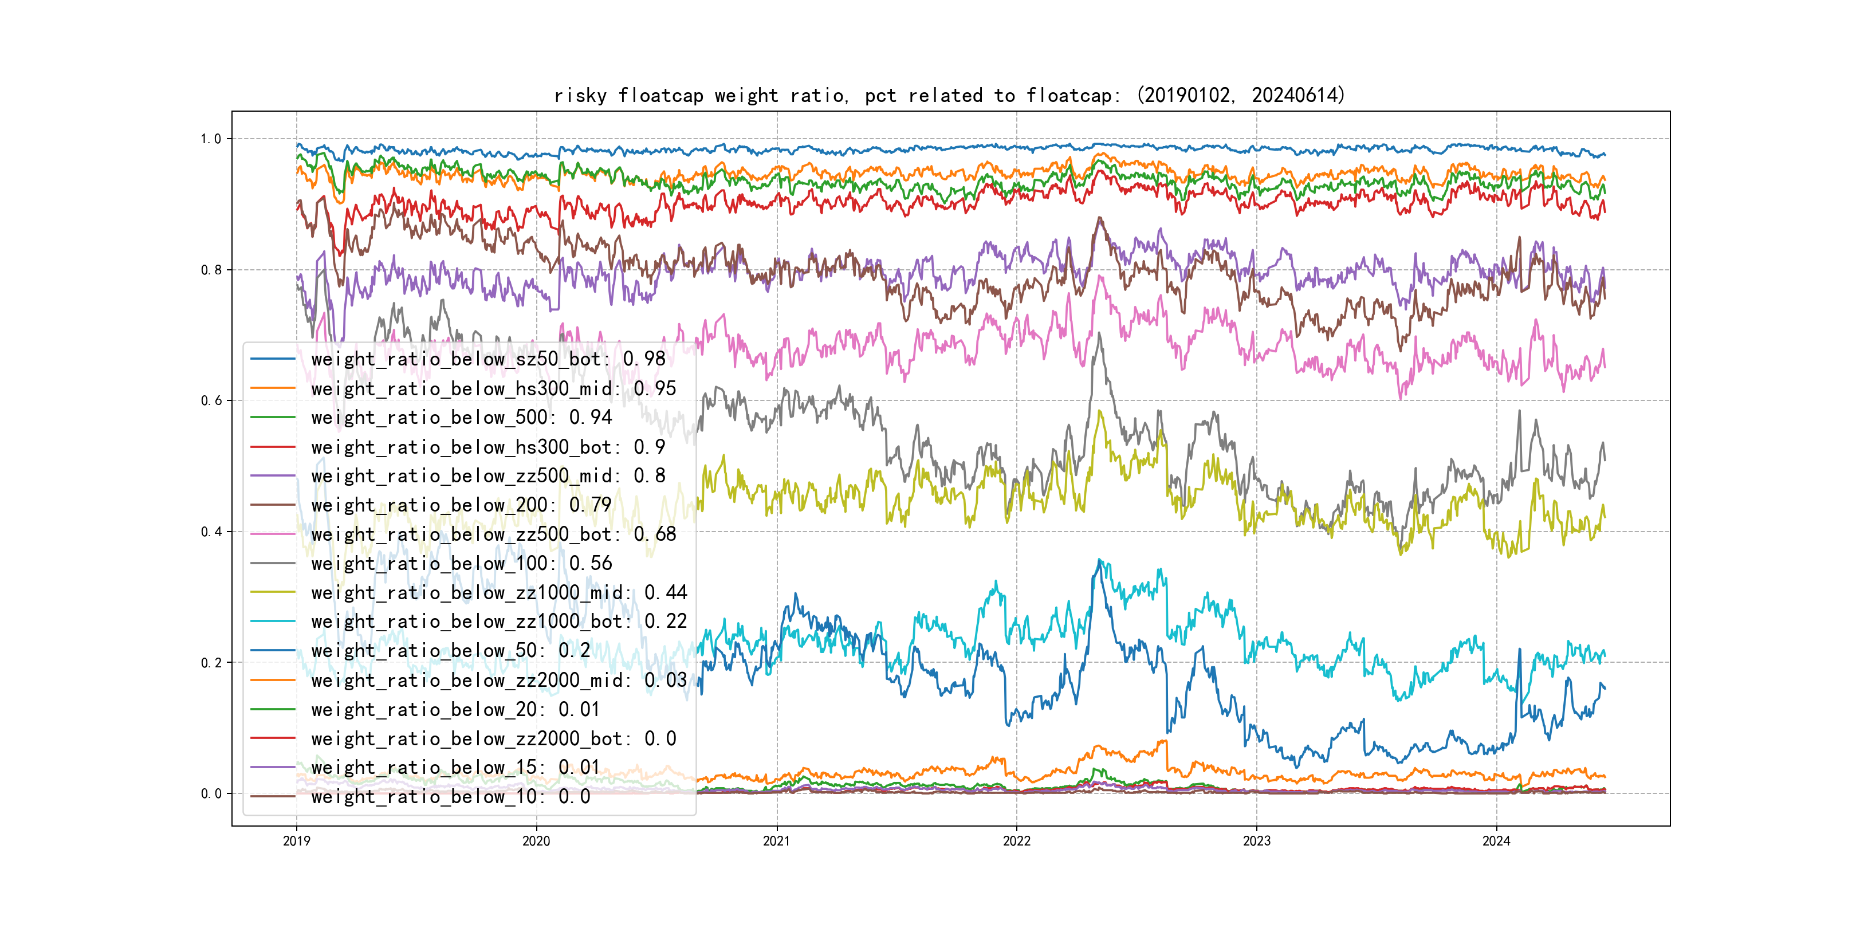This screenshot has width=1856, height=928.
Task: Select the weight_ratio_below_zz500_bot legend entry
Action: (x=494, y=534)
